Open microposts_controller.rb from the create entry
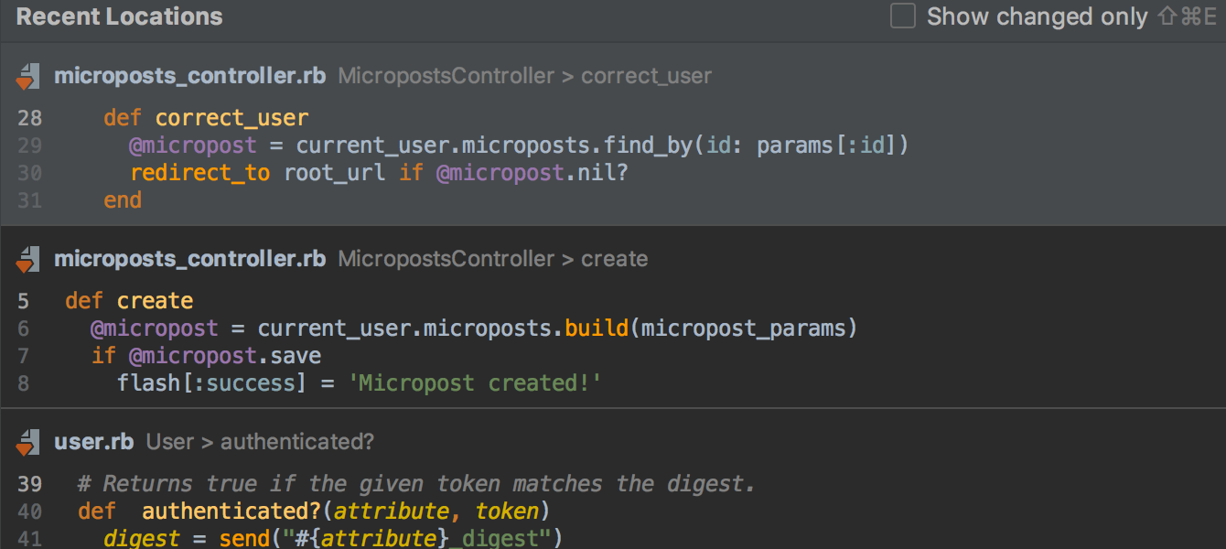This screenshot has width=1226, height=549. point(189,259)
